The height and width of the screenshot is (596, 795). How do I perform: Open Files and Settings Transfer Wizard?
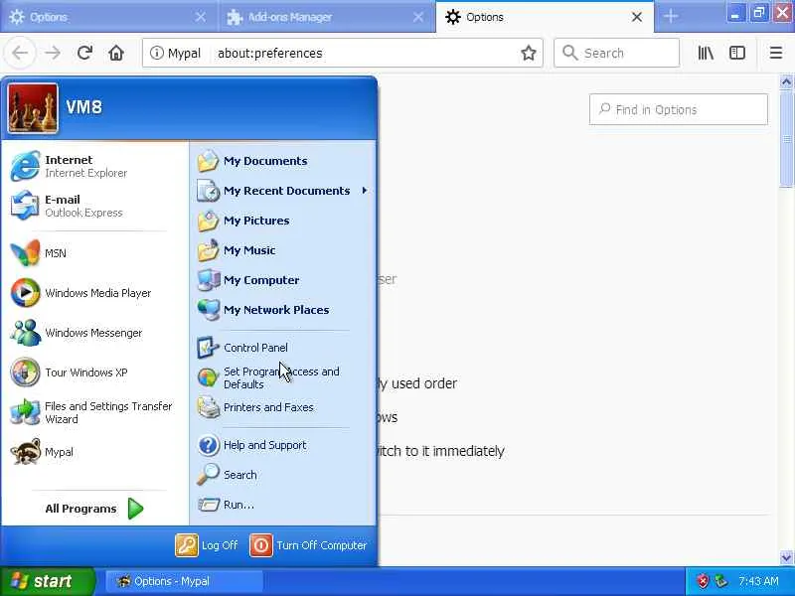(x=93, y=412)
